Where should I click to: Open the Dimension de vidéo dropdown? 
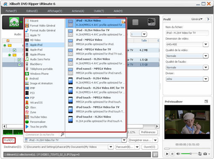[x=205, y=44]
